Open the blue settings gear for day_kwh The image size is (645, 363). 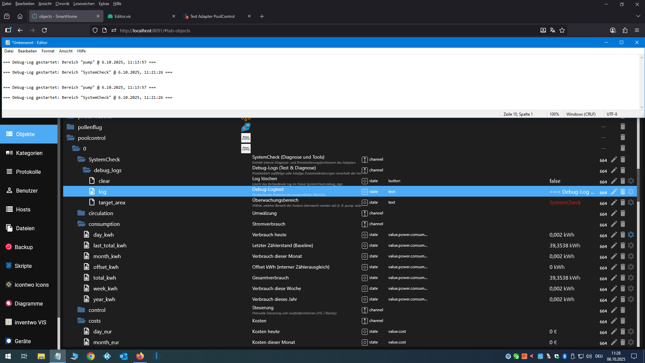[631, 235]
